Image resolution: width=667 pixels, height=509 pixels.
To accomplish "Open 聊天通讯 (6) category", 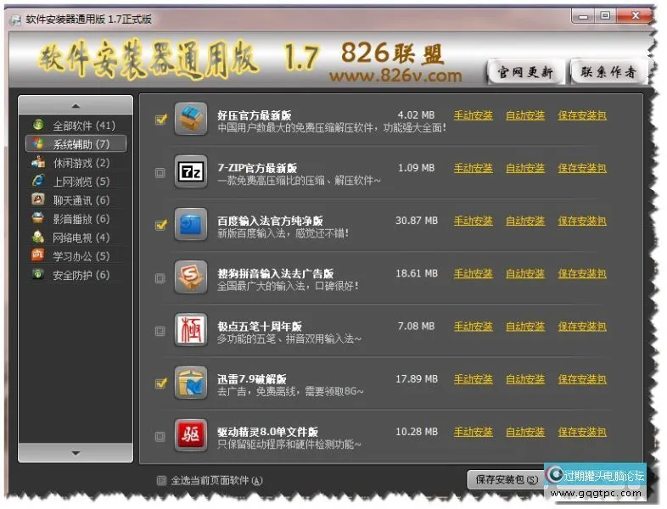I will tap(76, 200).
